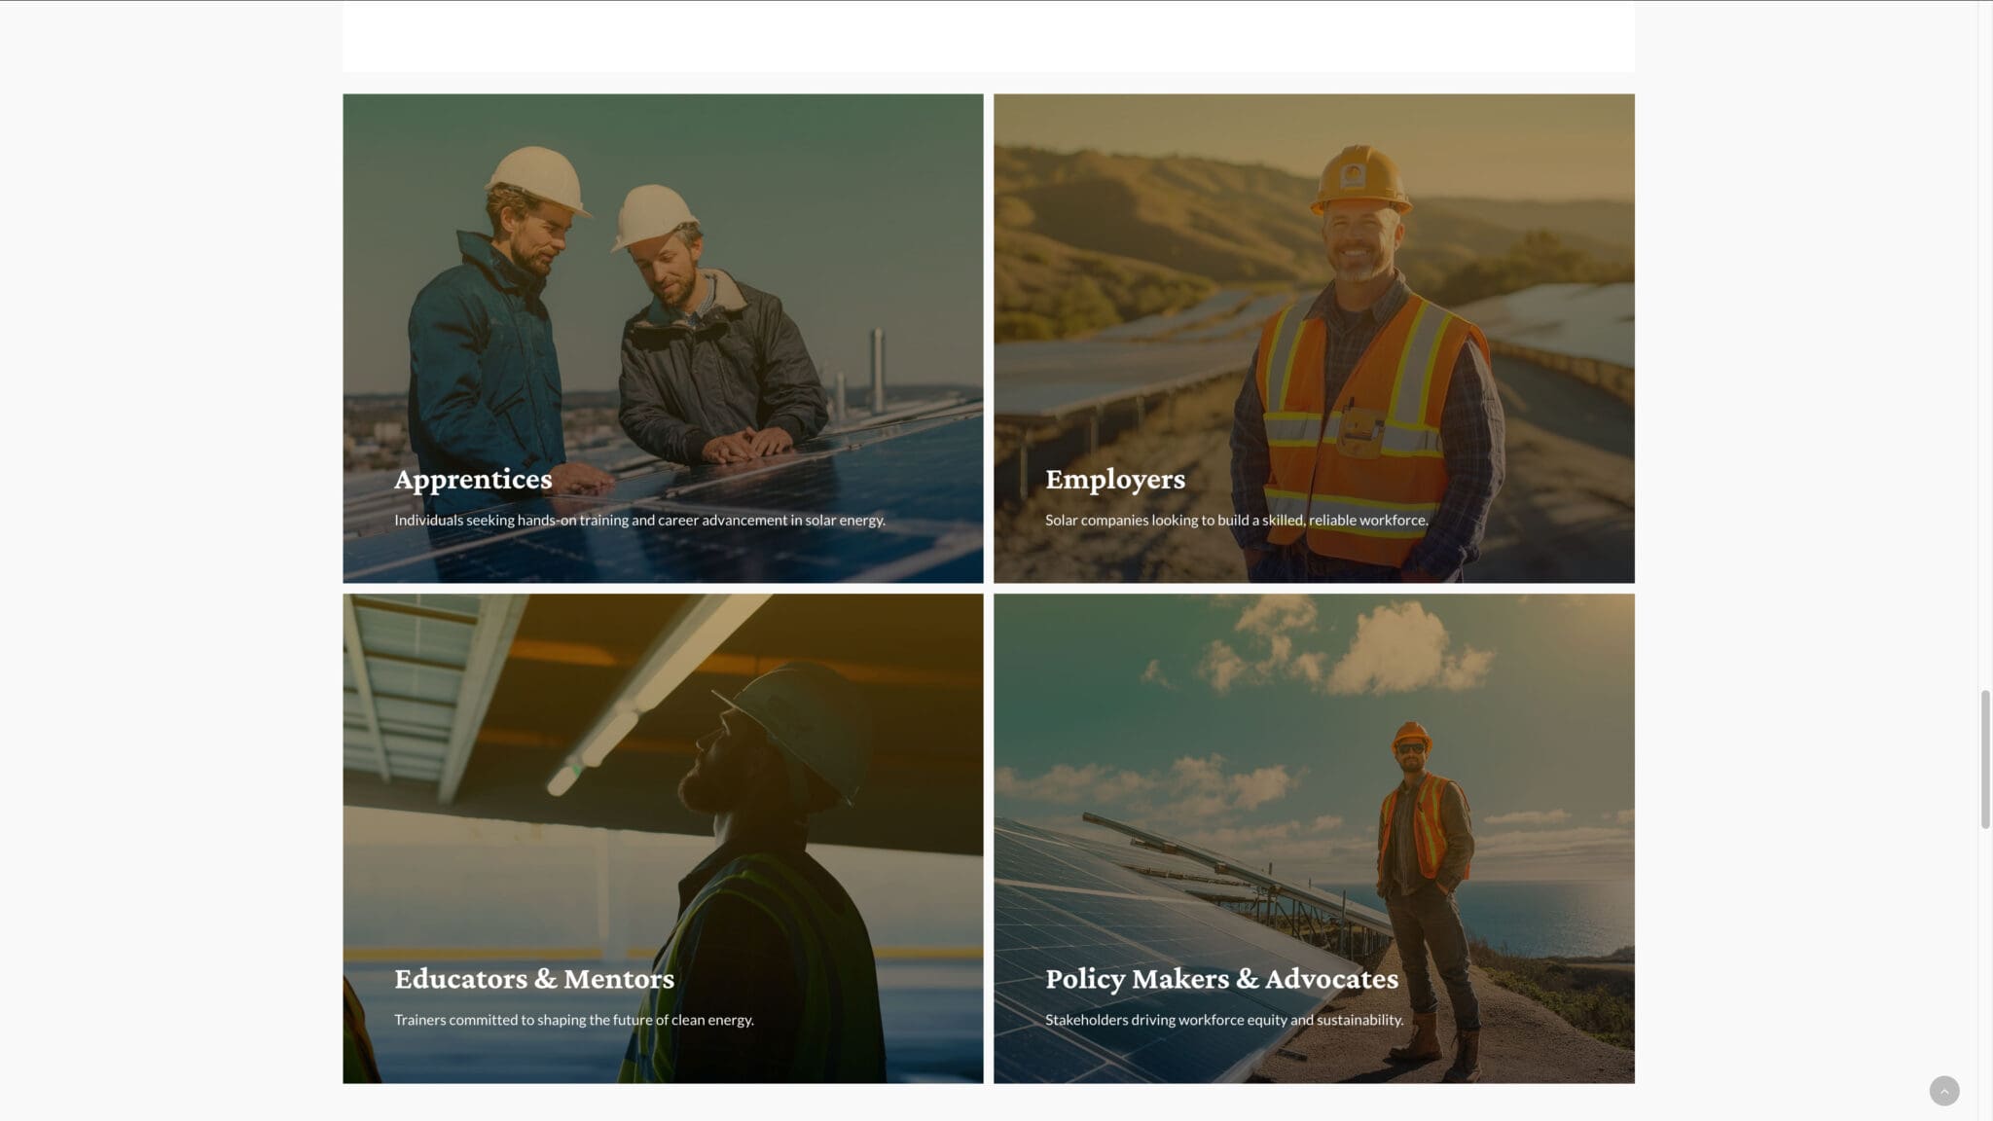Open the Employers card heading
The height and width of the screenshot is (1121, 1993).
[x=1114, y=479]
